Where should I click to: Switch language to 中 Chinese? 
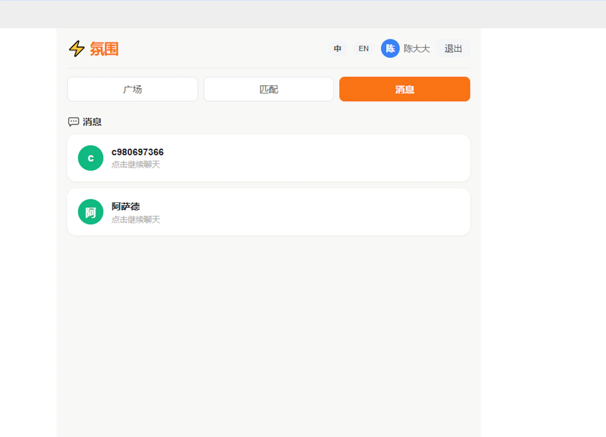click(337, 49)
